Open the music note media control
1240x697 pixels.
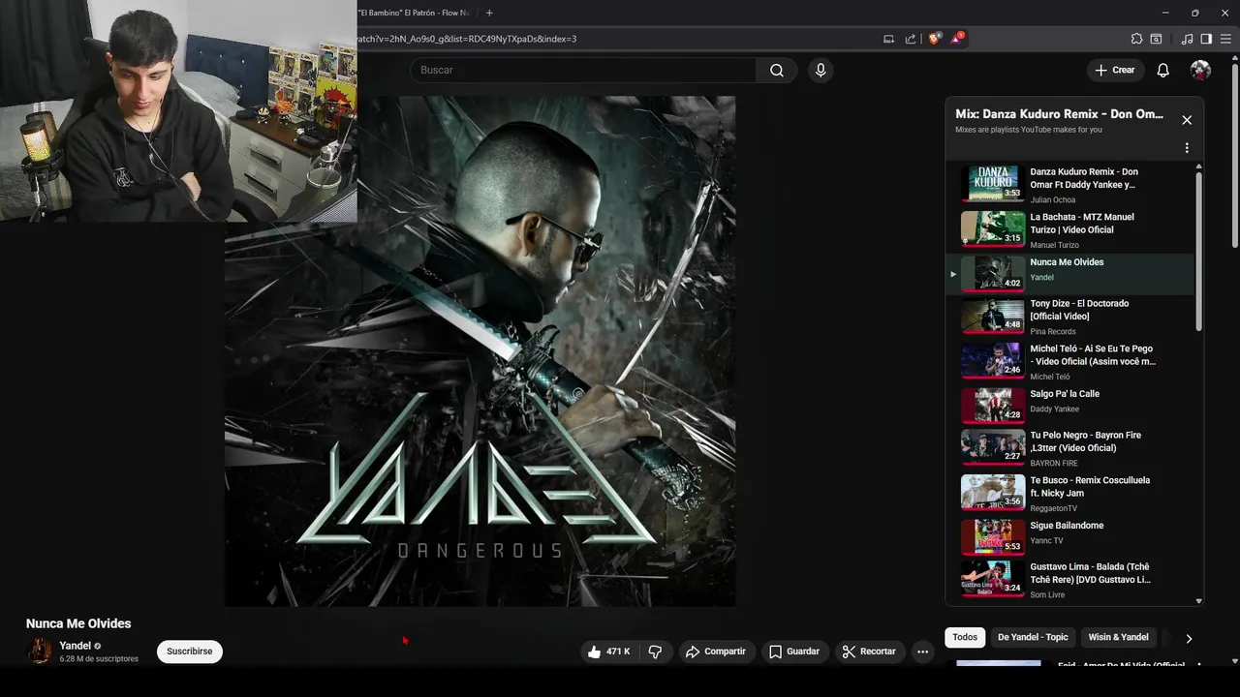click(x=1187, y=39)
